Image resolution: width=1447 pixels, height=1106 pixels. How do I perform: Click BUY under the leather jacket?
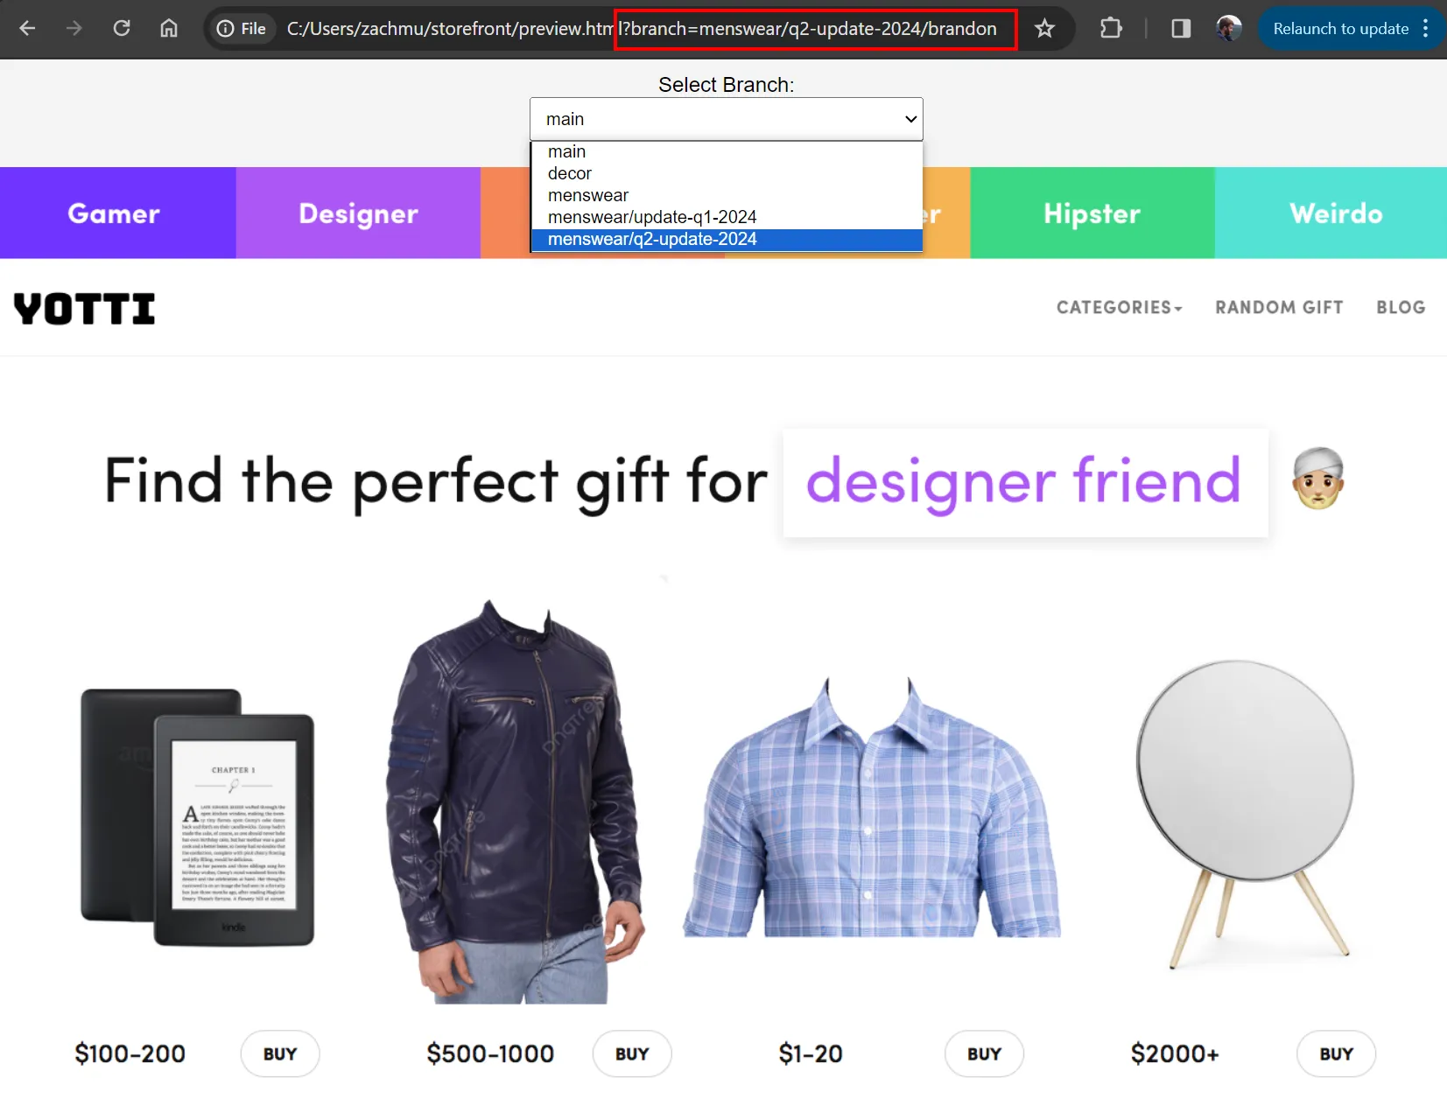631,1053
